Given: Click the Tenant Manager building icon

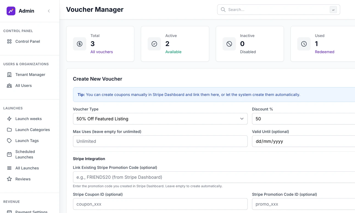Looking at the screenshot, I should (x=9, y=75).
